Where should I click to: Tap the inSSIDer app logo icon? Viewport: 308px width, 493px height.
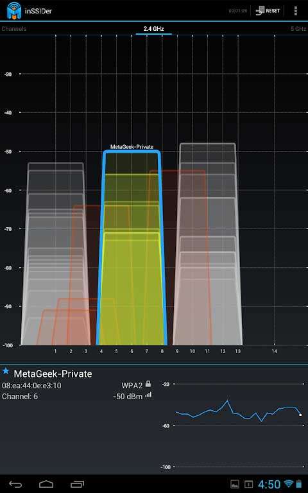coord(14,10)
